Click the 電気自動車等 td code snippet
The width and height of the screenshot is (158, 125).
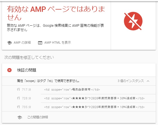click(x=72, y=90)
